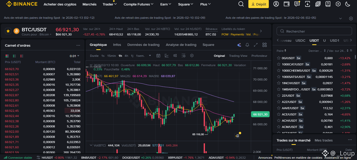Viewport: 357px width, 160px height.
Task: Open hexagon chart settings in toolbar
Action: click(x=192, y=56)
